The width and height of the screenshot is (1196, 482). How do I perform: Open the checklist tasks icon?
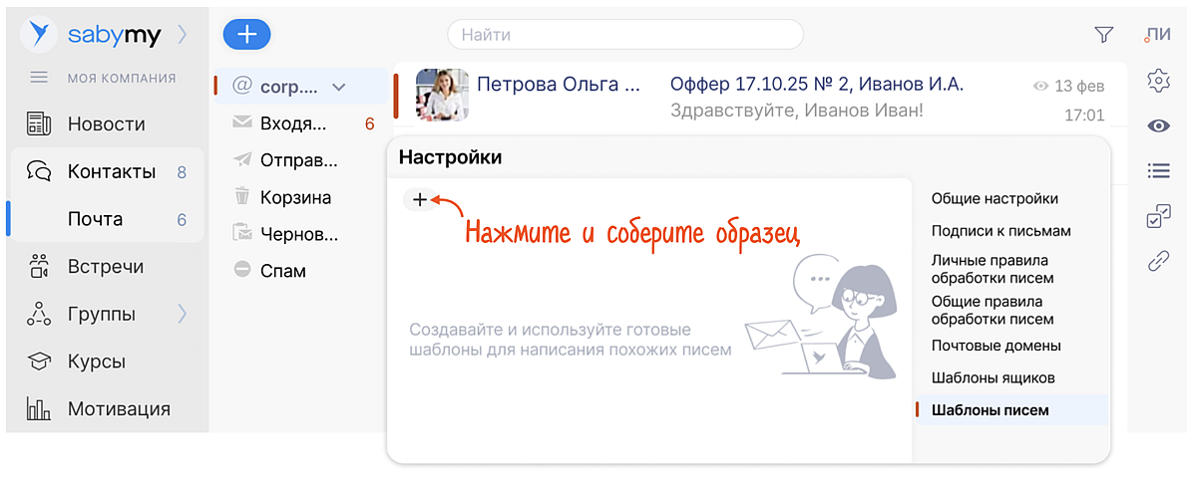coord(1158,216)
